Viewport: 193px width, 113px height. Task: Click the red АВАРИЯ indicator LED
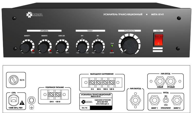112,51
